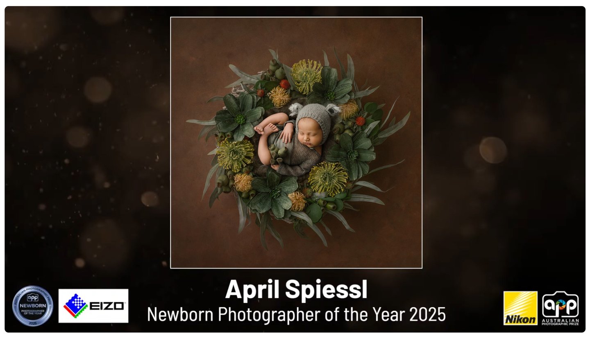Click the red banksia bud near top
590x338 pixels.
[x=285, y=84]
